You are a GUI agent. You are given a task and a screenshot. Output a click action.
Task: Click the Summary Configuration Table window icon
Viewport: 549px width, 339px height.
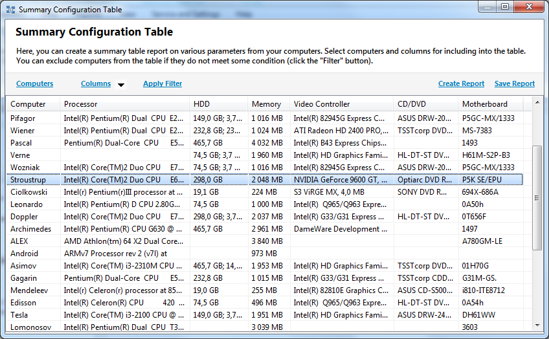10,10
